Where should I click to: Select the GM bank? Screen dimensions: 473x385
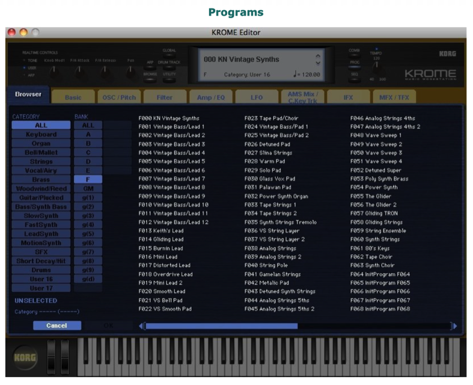click(88, 188)
